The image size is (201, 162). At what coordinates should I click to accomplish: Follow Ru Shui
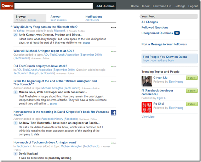coord(192,104)
